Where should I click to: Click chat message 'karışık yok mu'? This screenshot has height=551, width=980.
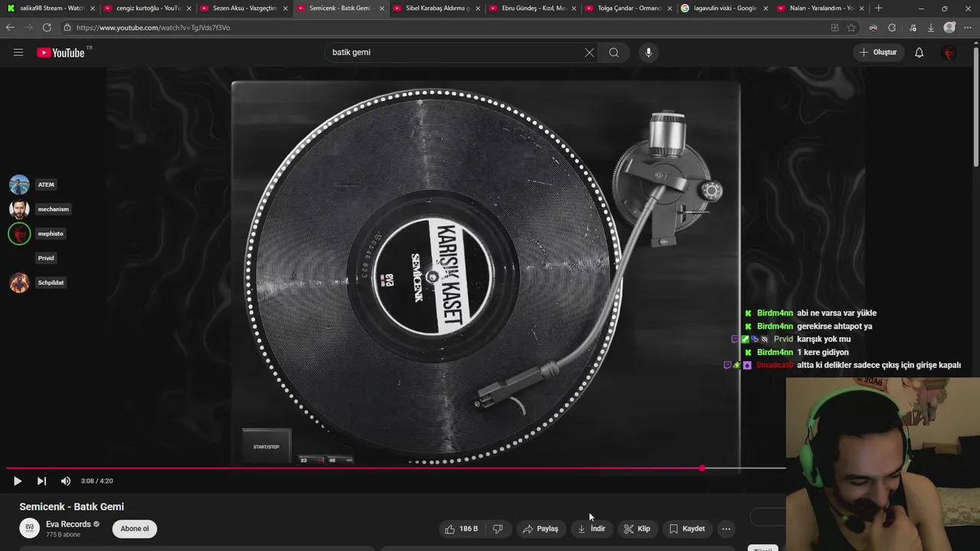point(824,339)
